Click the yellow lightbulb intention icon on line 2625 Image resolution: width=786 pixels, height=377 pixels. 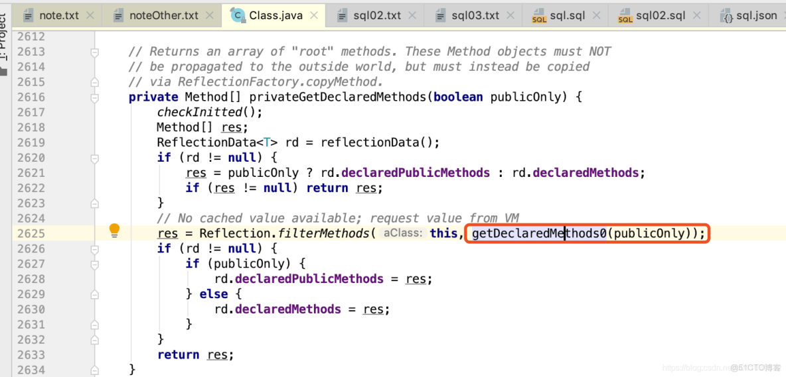point(115,231)
